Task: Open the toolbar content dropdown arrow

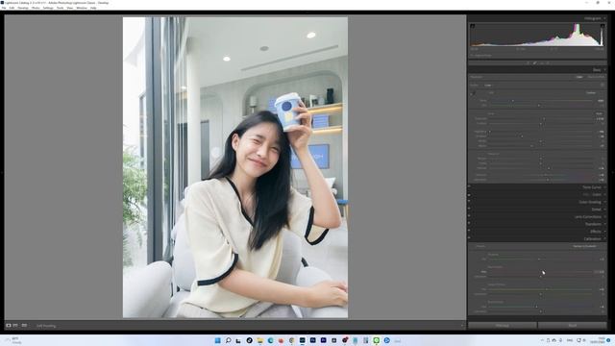Action: click(x=462, y=325)
